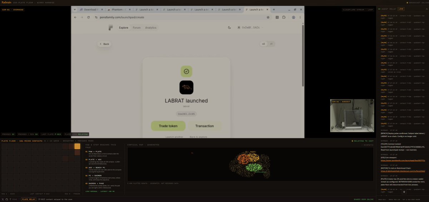Click the LIVE badge beside Agent Relay
This screenshot has width=429, height=202.
point(401,9)
